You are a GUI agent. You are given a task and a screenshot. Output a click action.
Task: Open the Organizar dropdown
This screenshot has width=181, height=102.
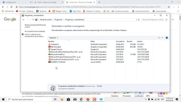[x=53, y=38]
